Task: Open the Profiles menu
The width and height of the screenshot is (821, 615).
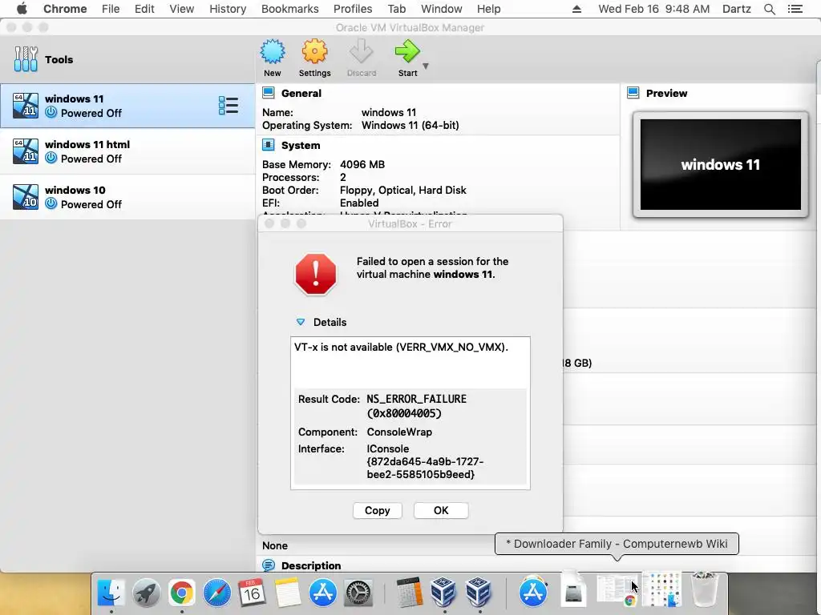Action: click(353, 9)
